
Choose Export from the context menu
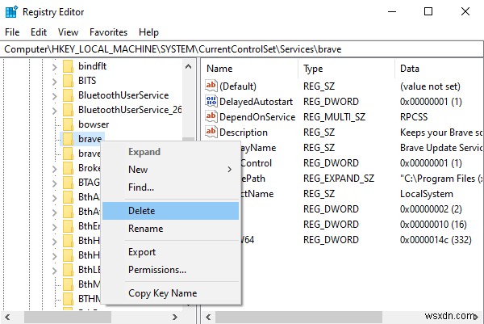point(170,252)
